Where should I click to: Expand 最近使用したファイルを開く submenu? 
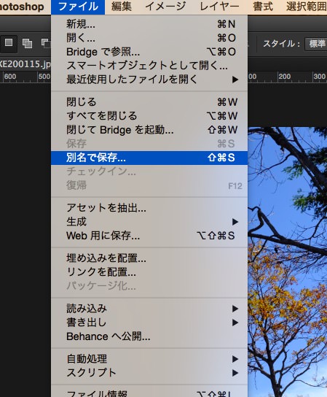[x=149, y=80]
